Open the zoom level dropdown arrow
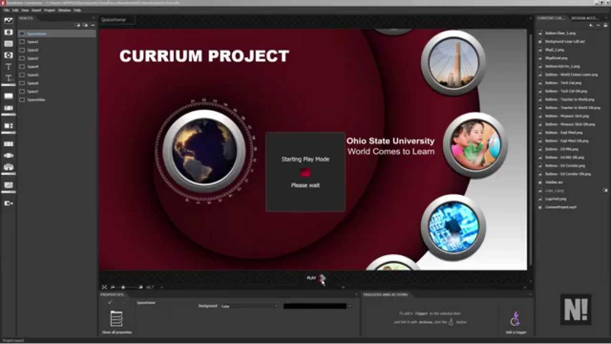This screenshot has width=611, height=344. click(161, 287)
